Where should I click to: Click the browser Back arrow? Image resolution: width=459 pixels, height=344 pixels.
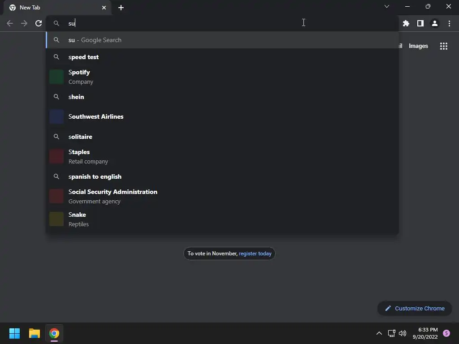10,23
